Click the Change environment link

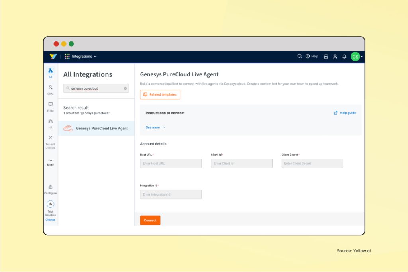(x=51, y=220)
